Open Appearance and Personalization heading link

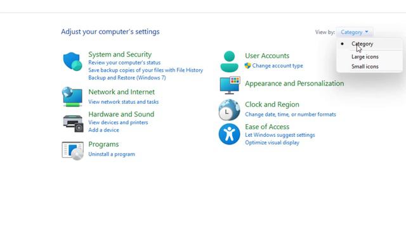[x=294, y=83]
